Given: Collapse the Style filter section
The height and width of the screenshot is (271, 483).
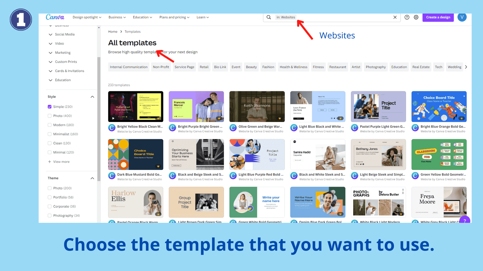Looking at the screenshot, I should click(92, 97).
